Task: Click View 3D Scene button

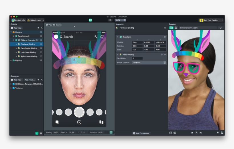Action: click(x=53, y=25)
